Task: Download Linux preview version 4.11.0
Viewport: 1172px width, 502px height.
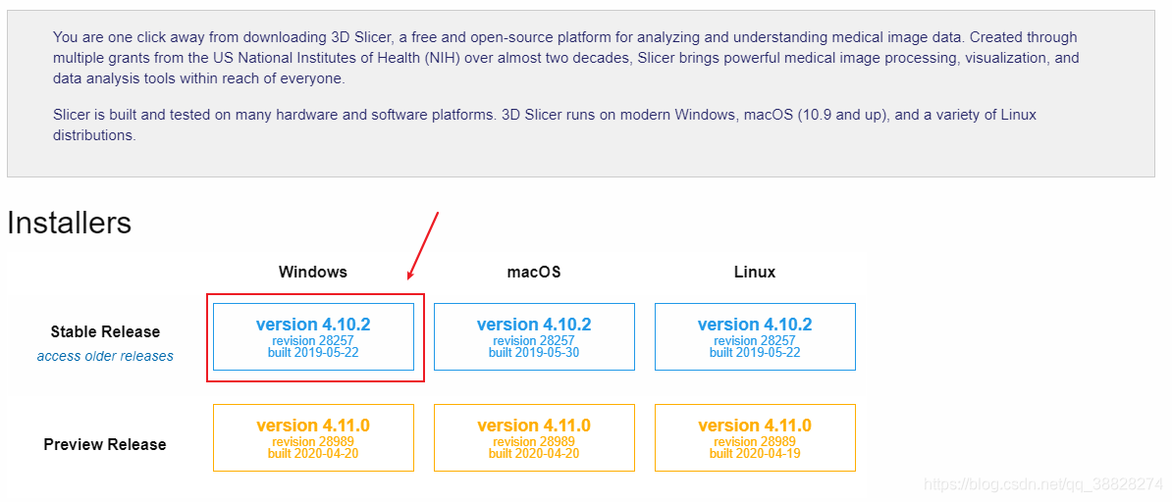Action: click(x=755, y=437)
